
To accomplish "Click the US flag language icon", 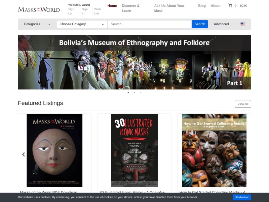I will pyautogui.click(x=242, y=24).
